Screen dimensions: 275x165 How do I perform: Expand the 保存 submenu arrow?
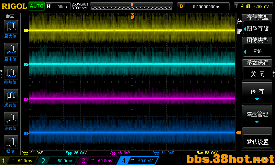257,99
